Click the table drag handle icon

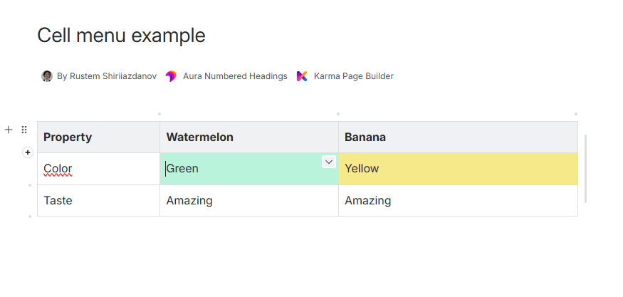24,130
